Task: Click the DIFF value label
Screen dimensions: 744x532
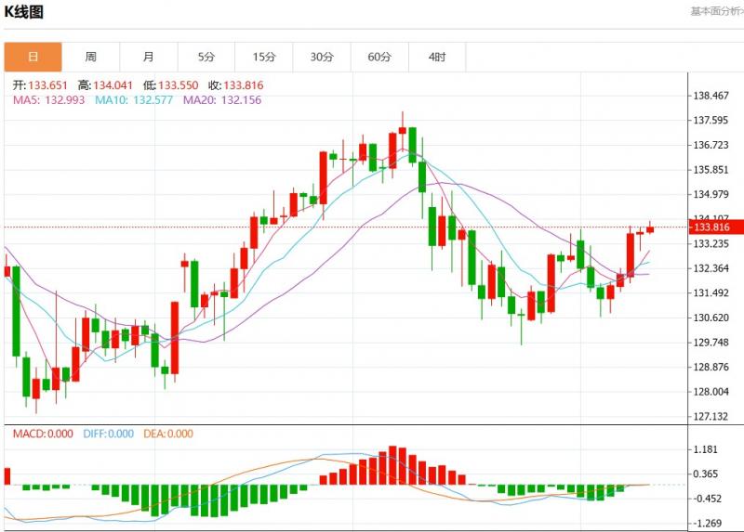Action: tap(111, 434)
